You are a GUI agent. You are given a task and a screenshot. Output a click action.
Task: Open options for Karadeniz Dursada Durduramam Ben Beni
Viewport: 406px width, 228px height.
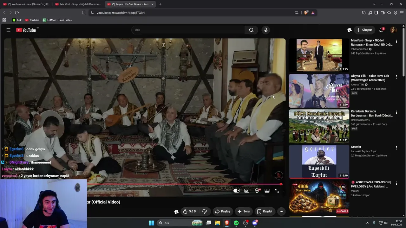point(396,112)
